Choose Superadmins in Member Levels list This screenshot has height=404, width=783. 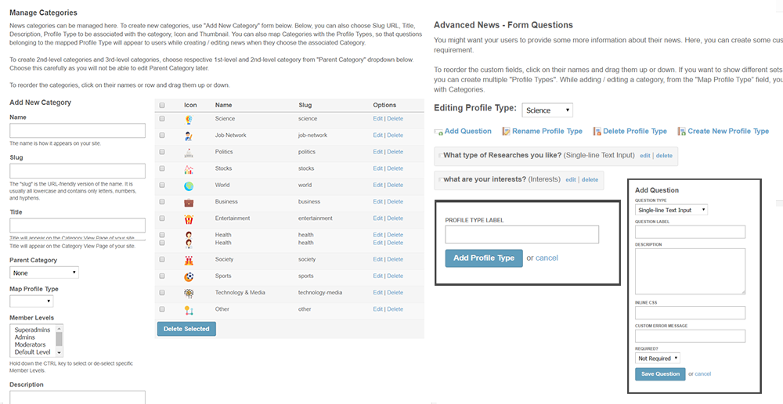(31, 330)
